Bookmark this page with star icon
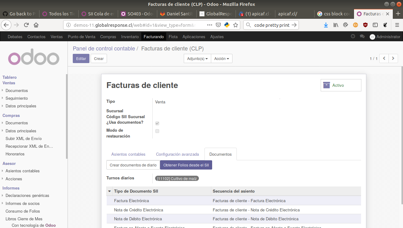Screen dimensions: 403x228 [236, 25]
